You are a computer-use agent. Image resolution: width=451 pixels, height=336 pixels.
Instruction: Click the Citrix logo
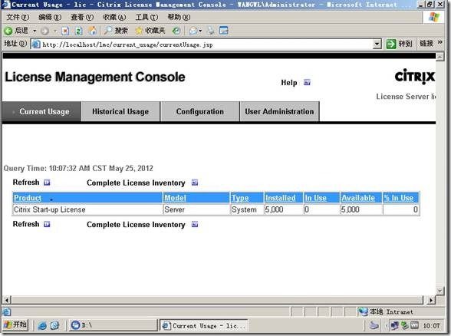pos(414,76)
